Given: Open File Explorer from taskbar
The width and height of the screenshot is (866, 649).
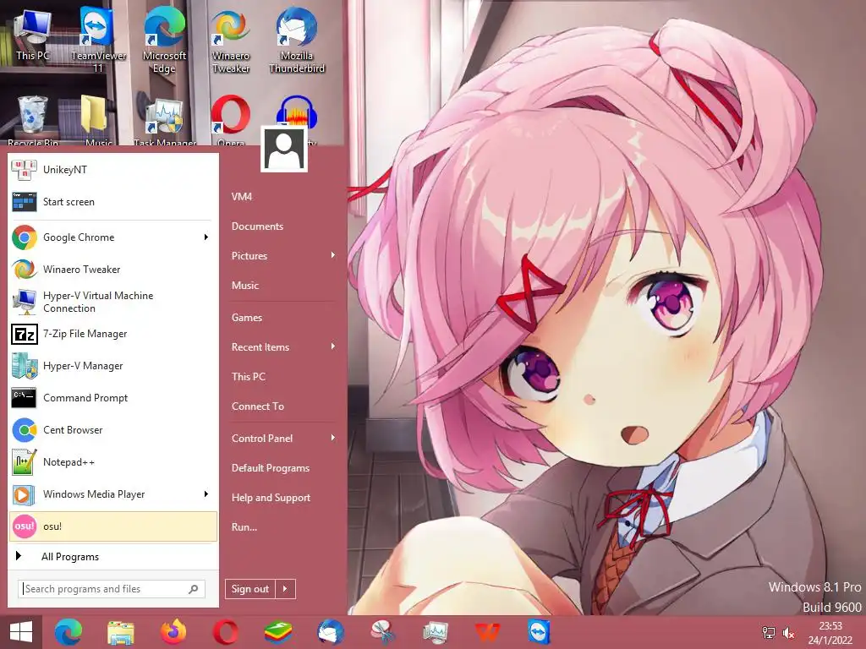Looking at the screenshot, I should coord(121,632).
